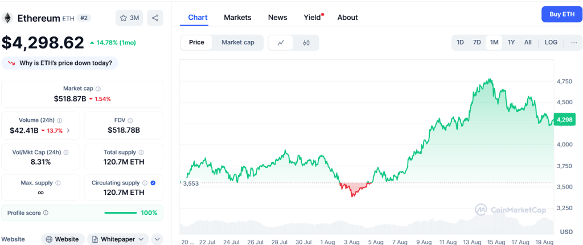Switch to candlestick chart view
Screen dimensions: 583x245
pos(306,43)
